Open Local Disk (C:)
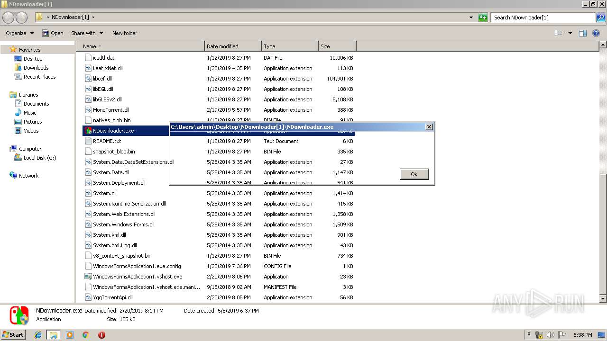This screenshot has height=341, width=607. [40, 158]
